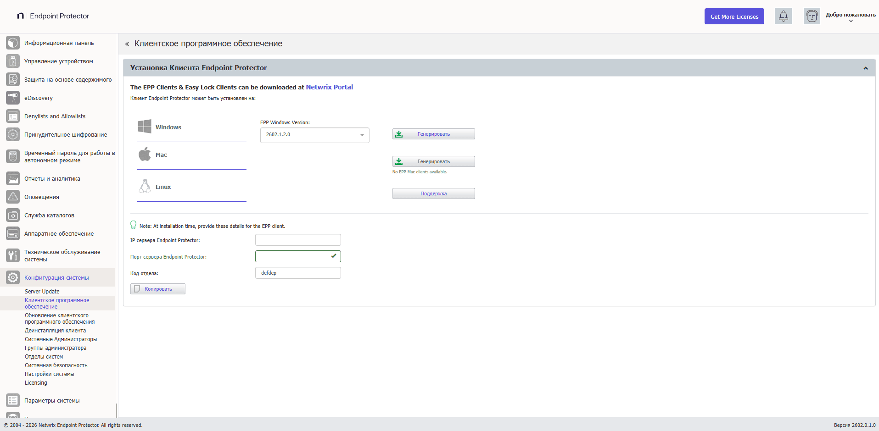This screenshot has height=431, width=879.
Task: Click the Linux penguin logo
Action: (x=145, y=186)
